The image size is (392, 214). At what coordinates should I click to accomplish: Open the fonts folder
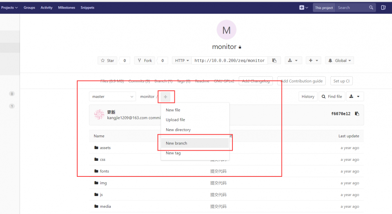coord(104,171)
